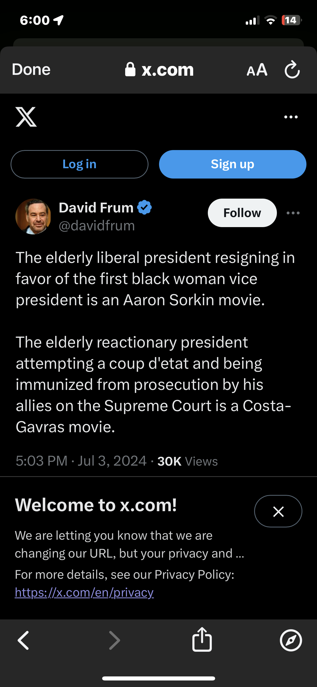Tap the Done button

point(31,70)
